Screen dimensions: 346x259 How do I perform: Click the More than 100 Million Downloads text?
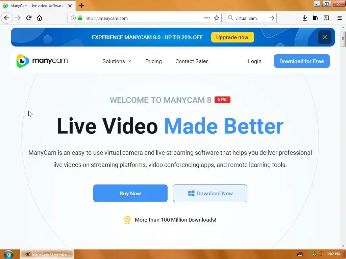[175, 220]
